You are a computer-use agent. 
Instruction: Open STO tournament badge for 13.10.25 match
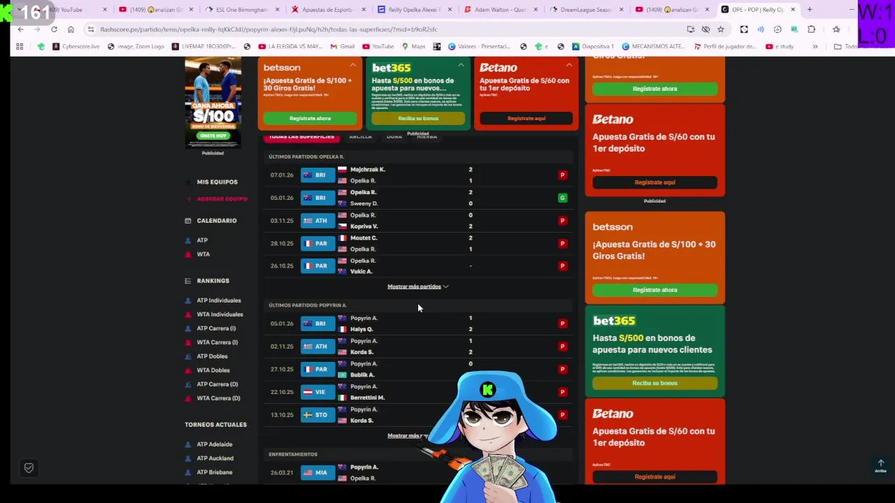click(318, 415)
